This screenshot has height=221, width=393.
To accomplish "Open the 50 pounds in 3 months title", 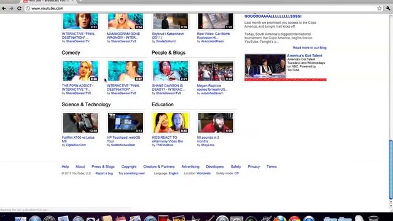I will pos(208,139).
